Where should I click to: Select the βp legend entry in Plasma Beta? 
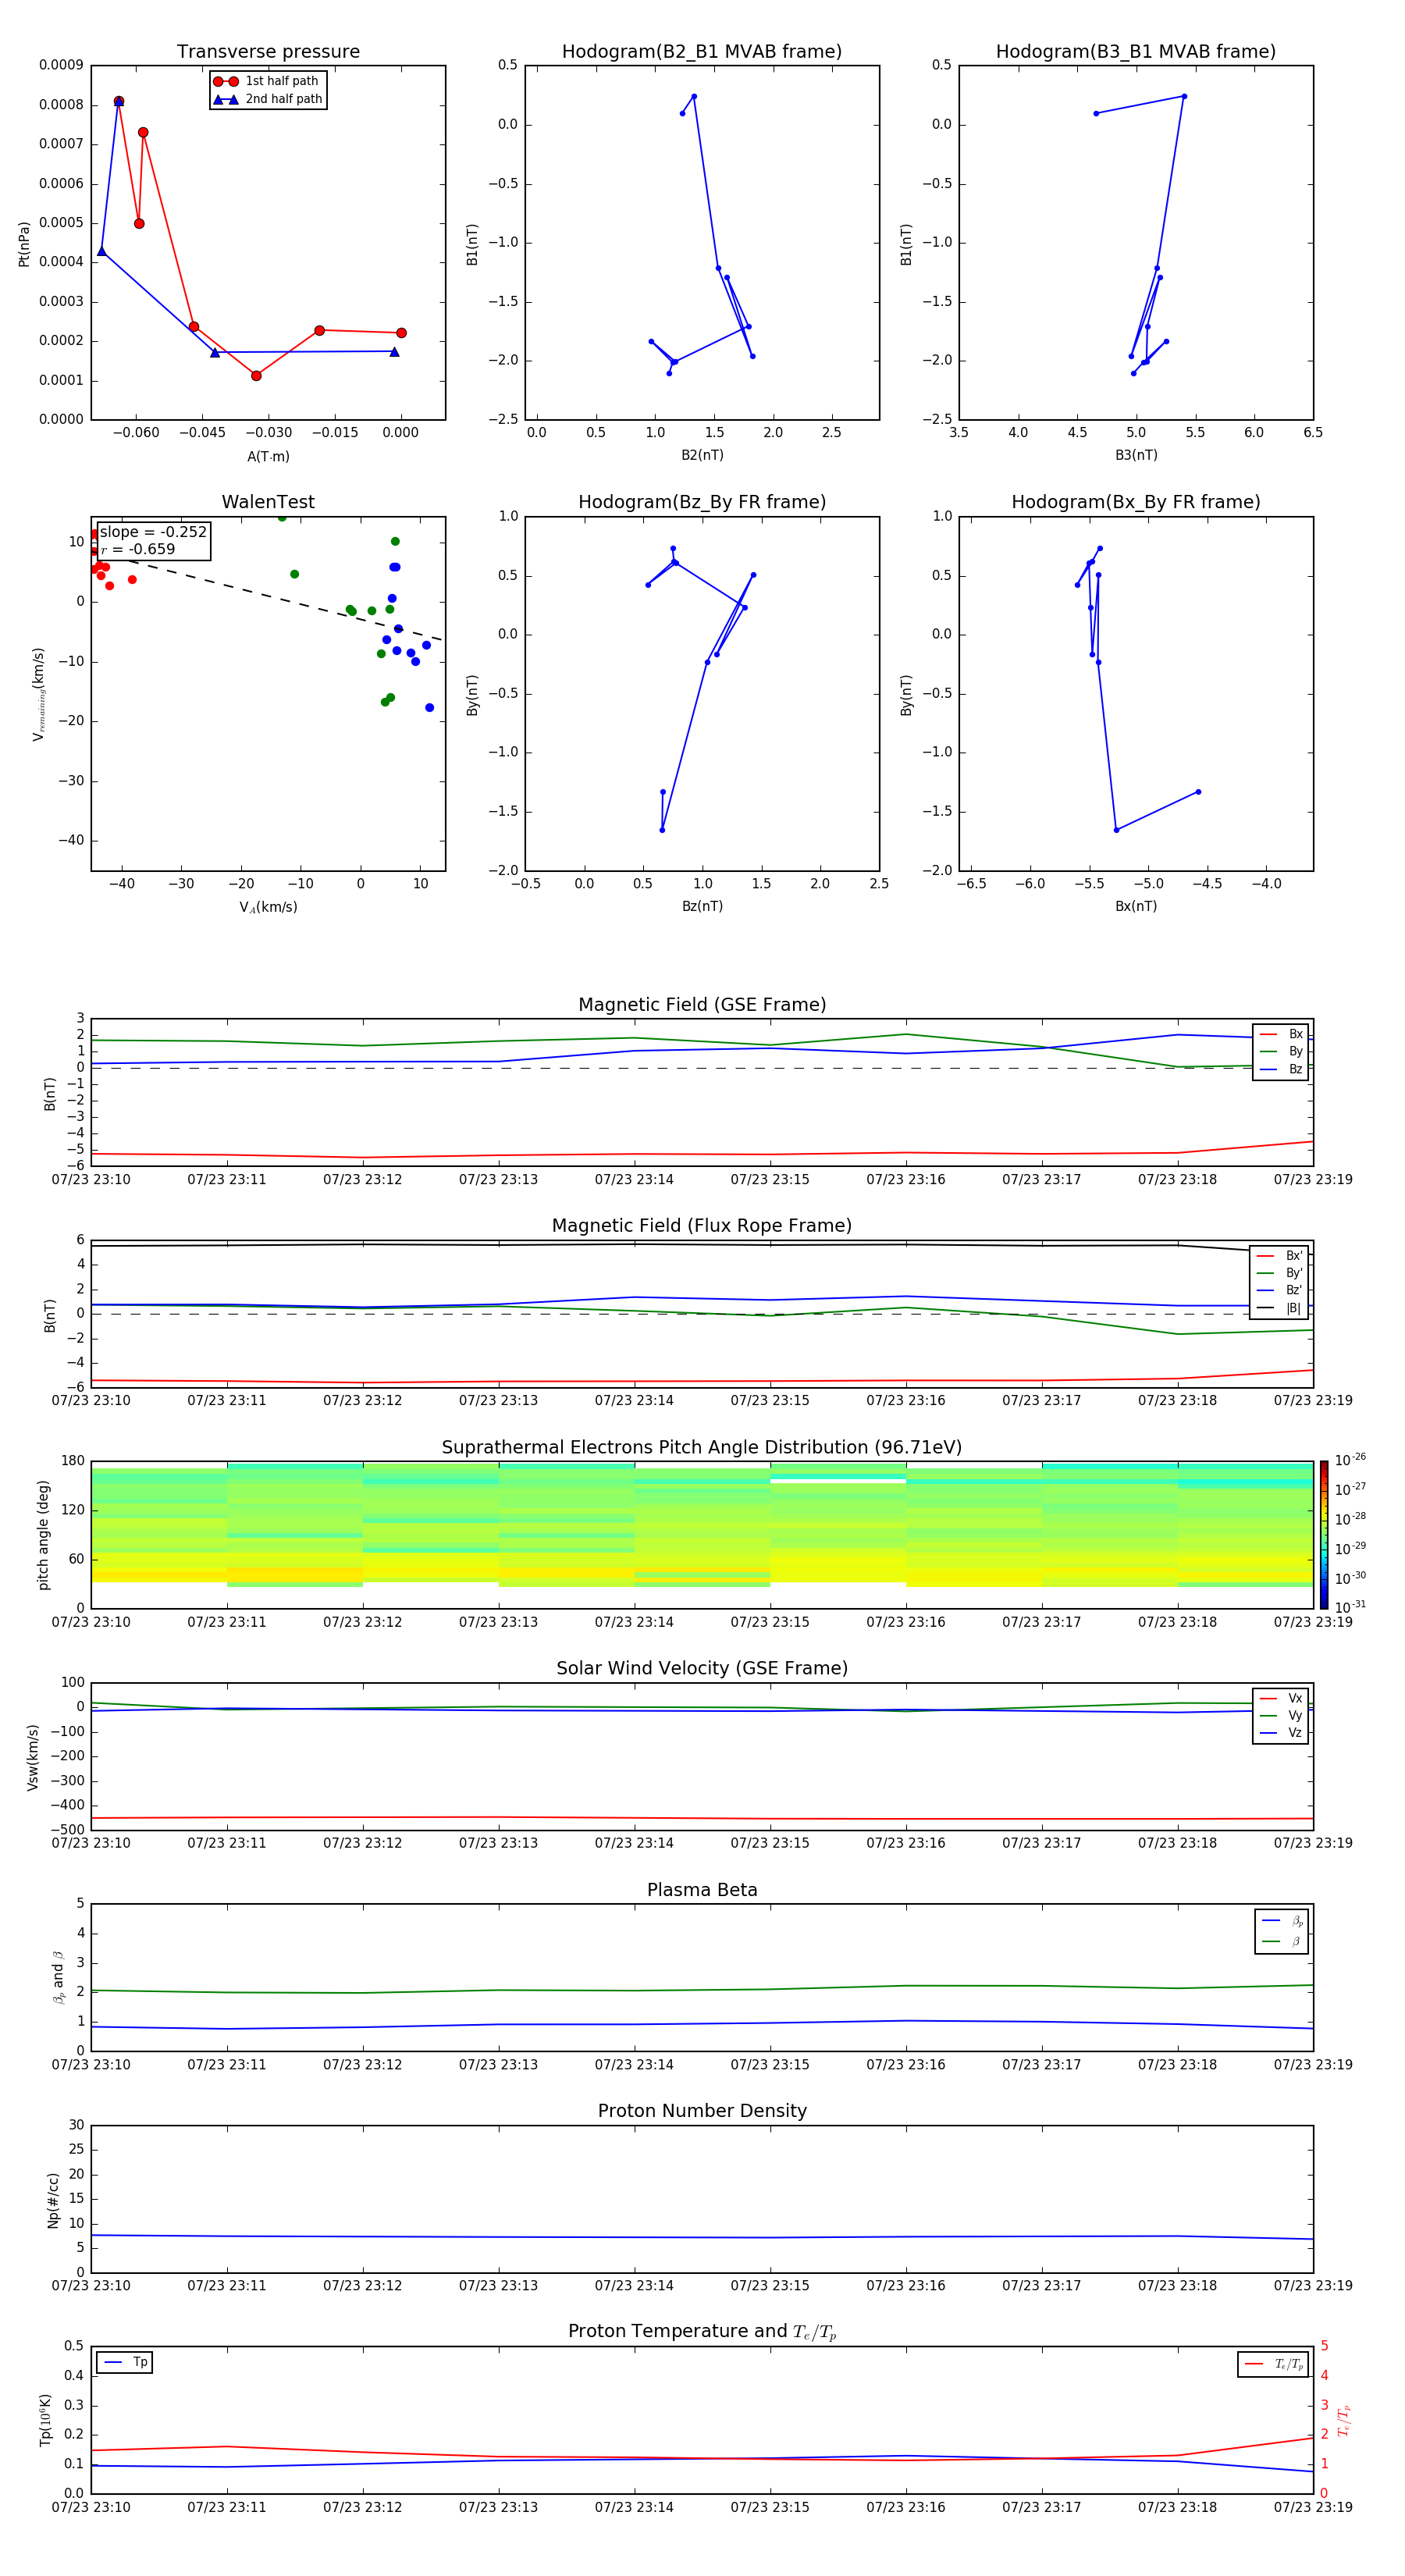[1282, 1921]
